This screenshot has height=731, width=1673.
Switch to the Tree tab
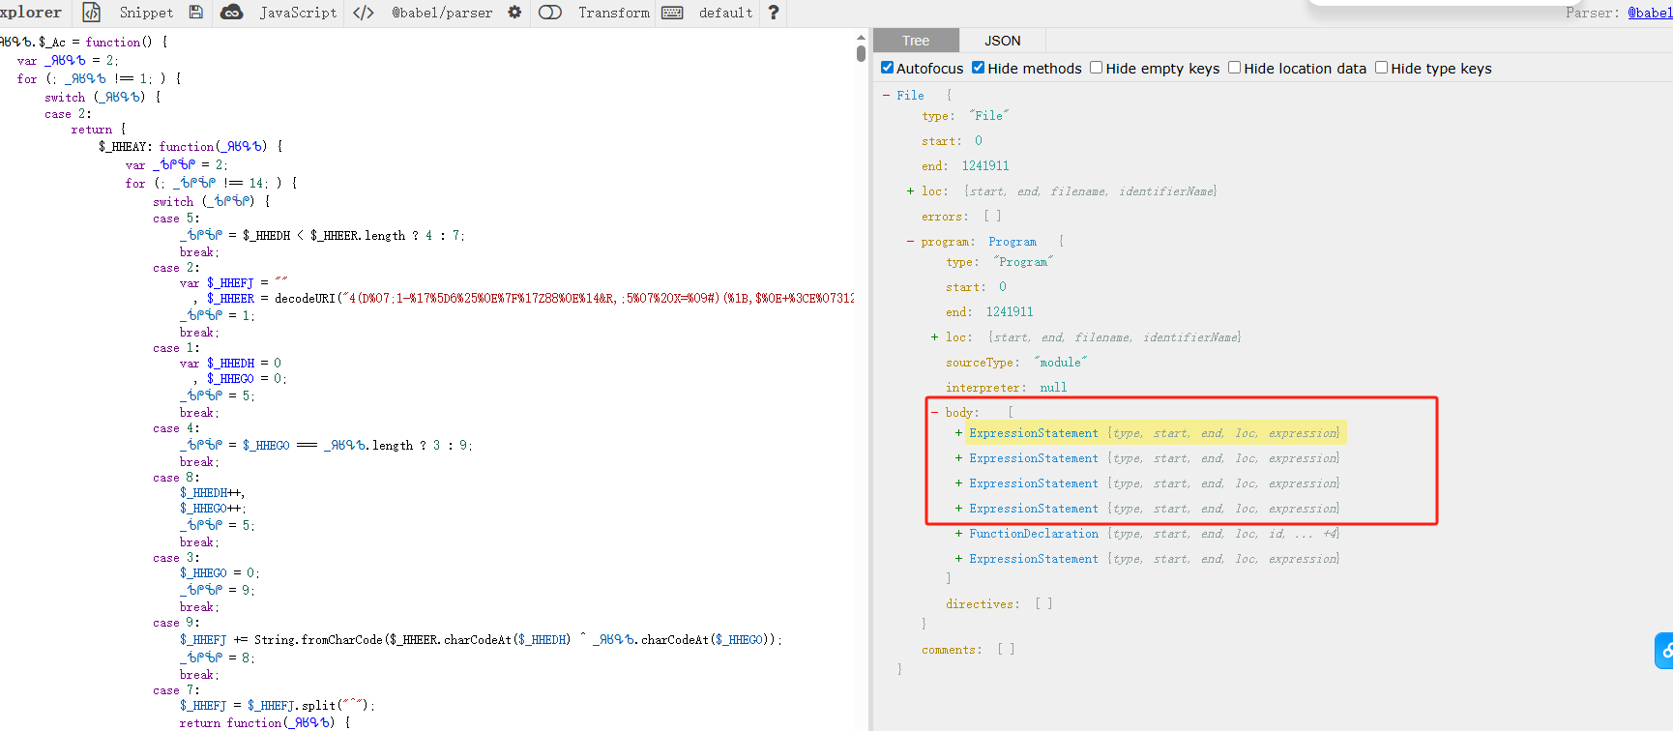coord(916,41)
